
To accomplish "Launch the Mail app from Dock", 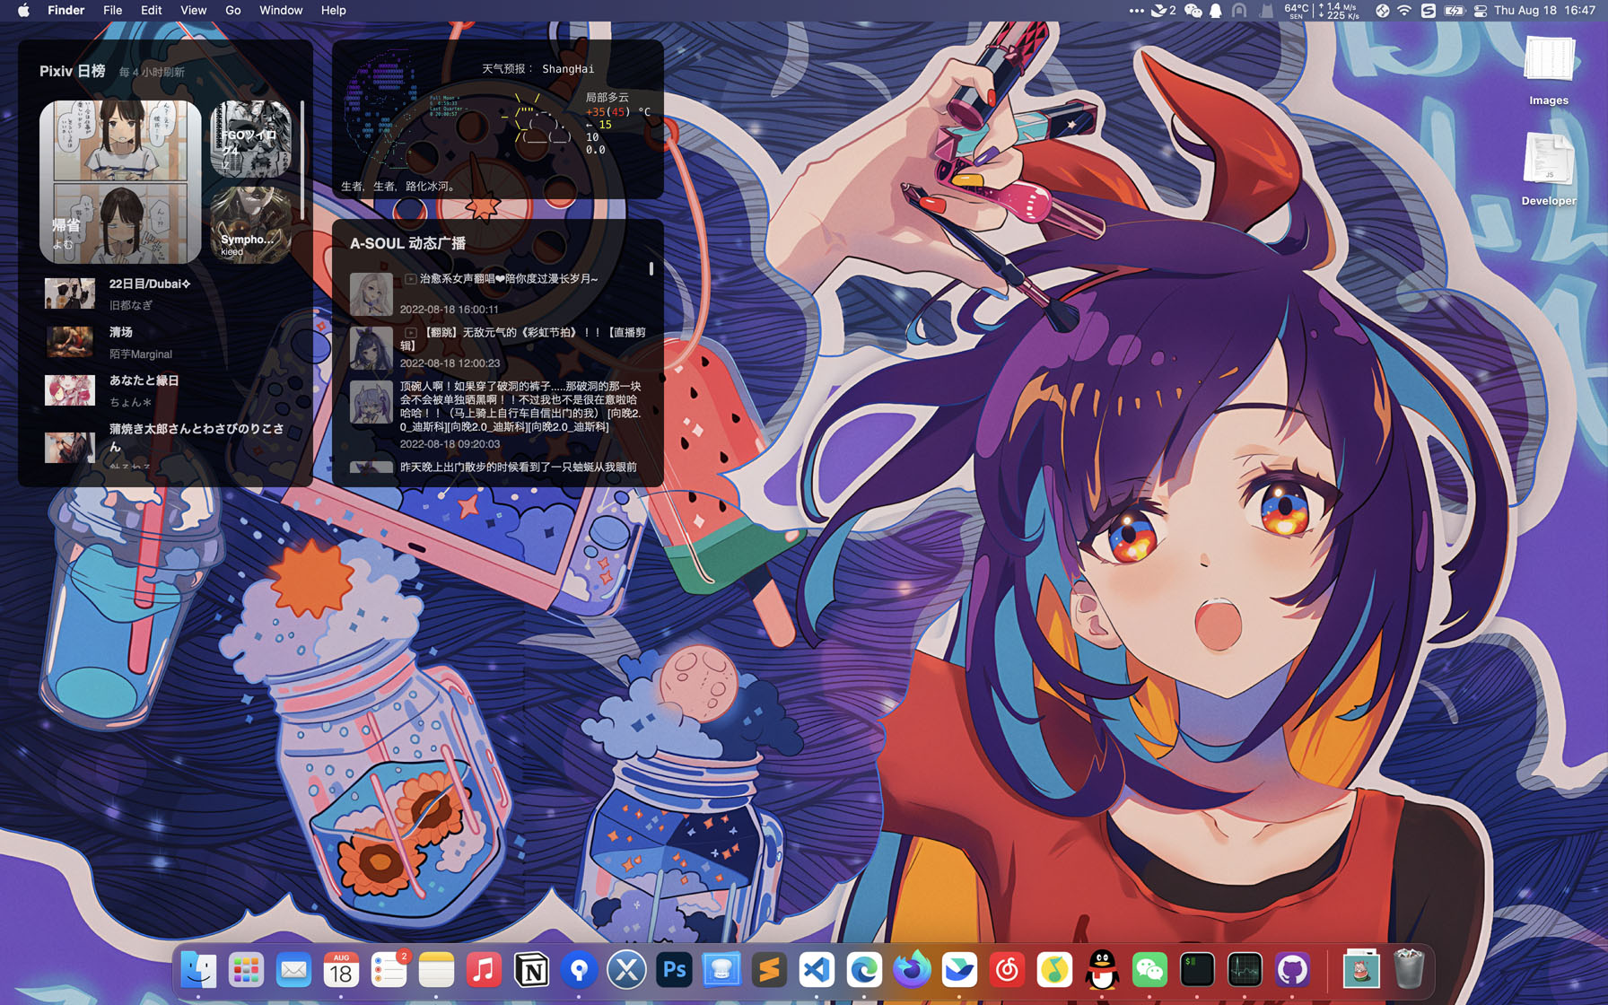I will tap(293, 970).
